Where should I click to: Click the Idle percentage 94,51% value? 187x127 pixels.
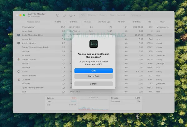coord(73,105)
